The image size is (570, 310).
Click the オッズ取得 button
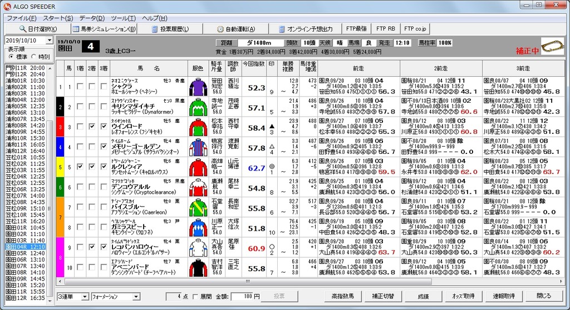point(463,296)
